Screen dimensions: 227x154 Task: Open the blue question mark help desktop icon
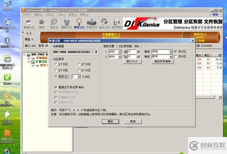[x=7, y=42]
